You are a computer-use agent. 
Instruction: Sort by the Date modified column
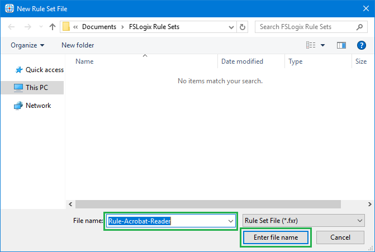tap(242, 61)
